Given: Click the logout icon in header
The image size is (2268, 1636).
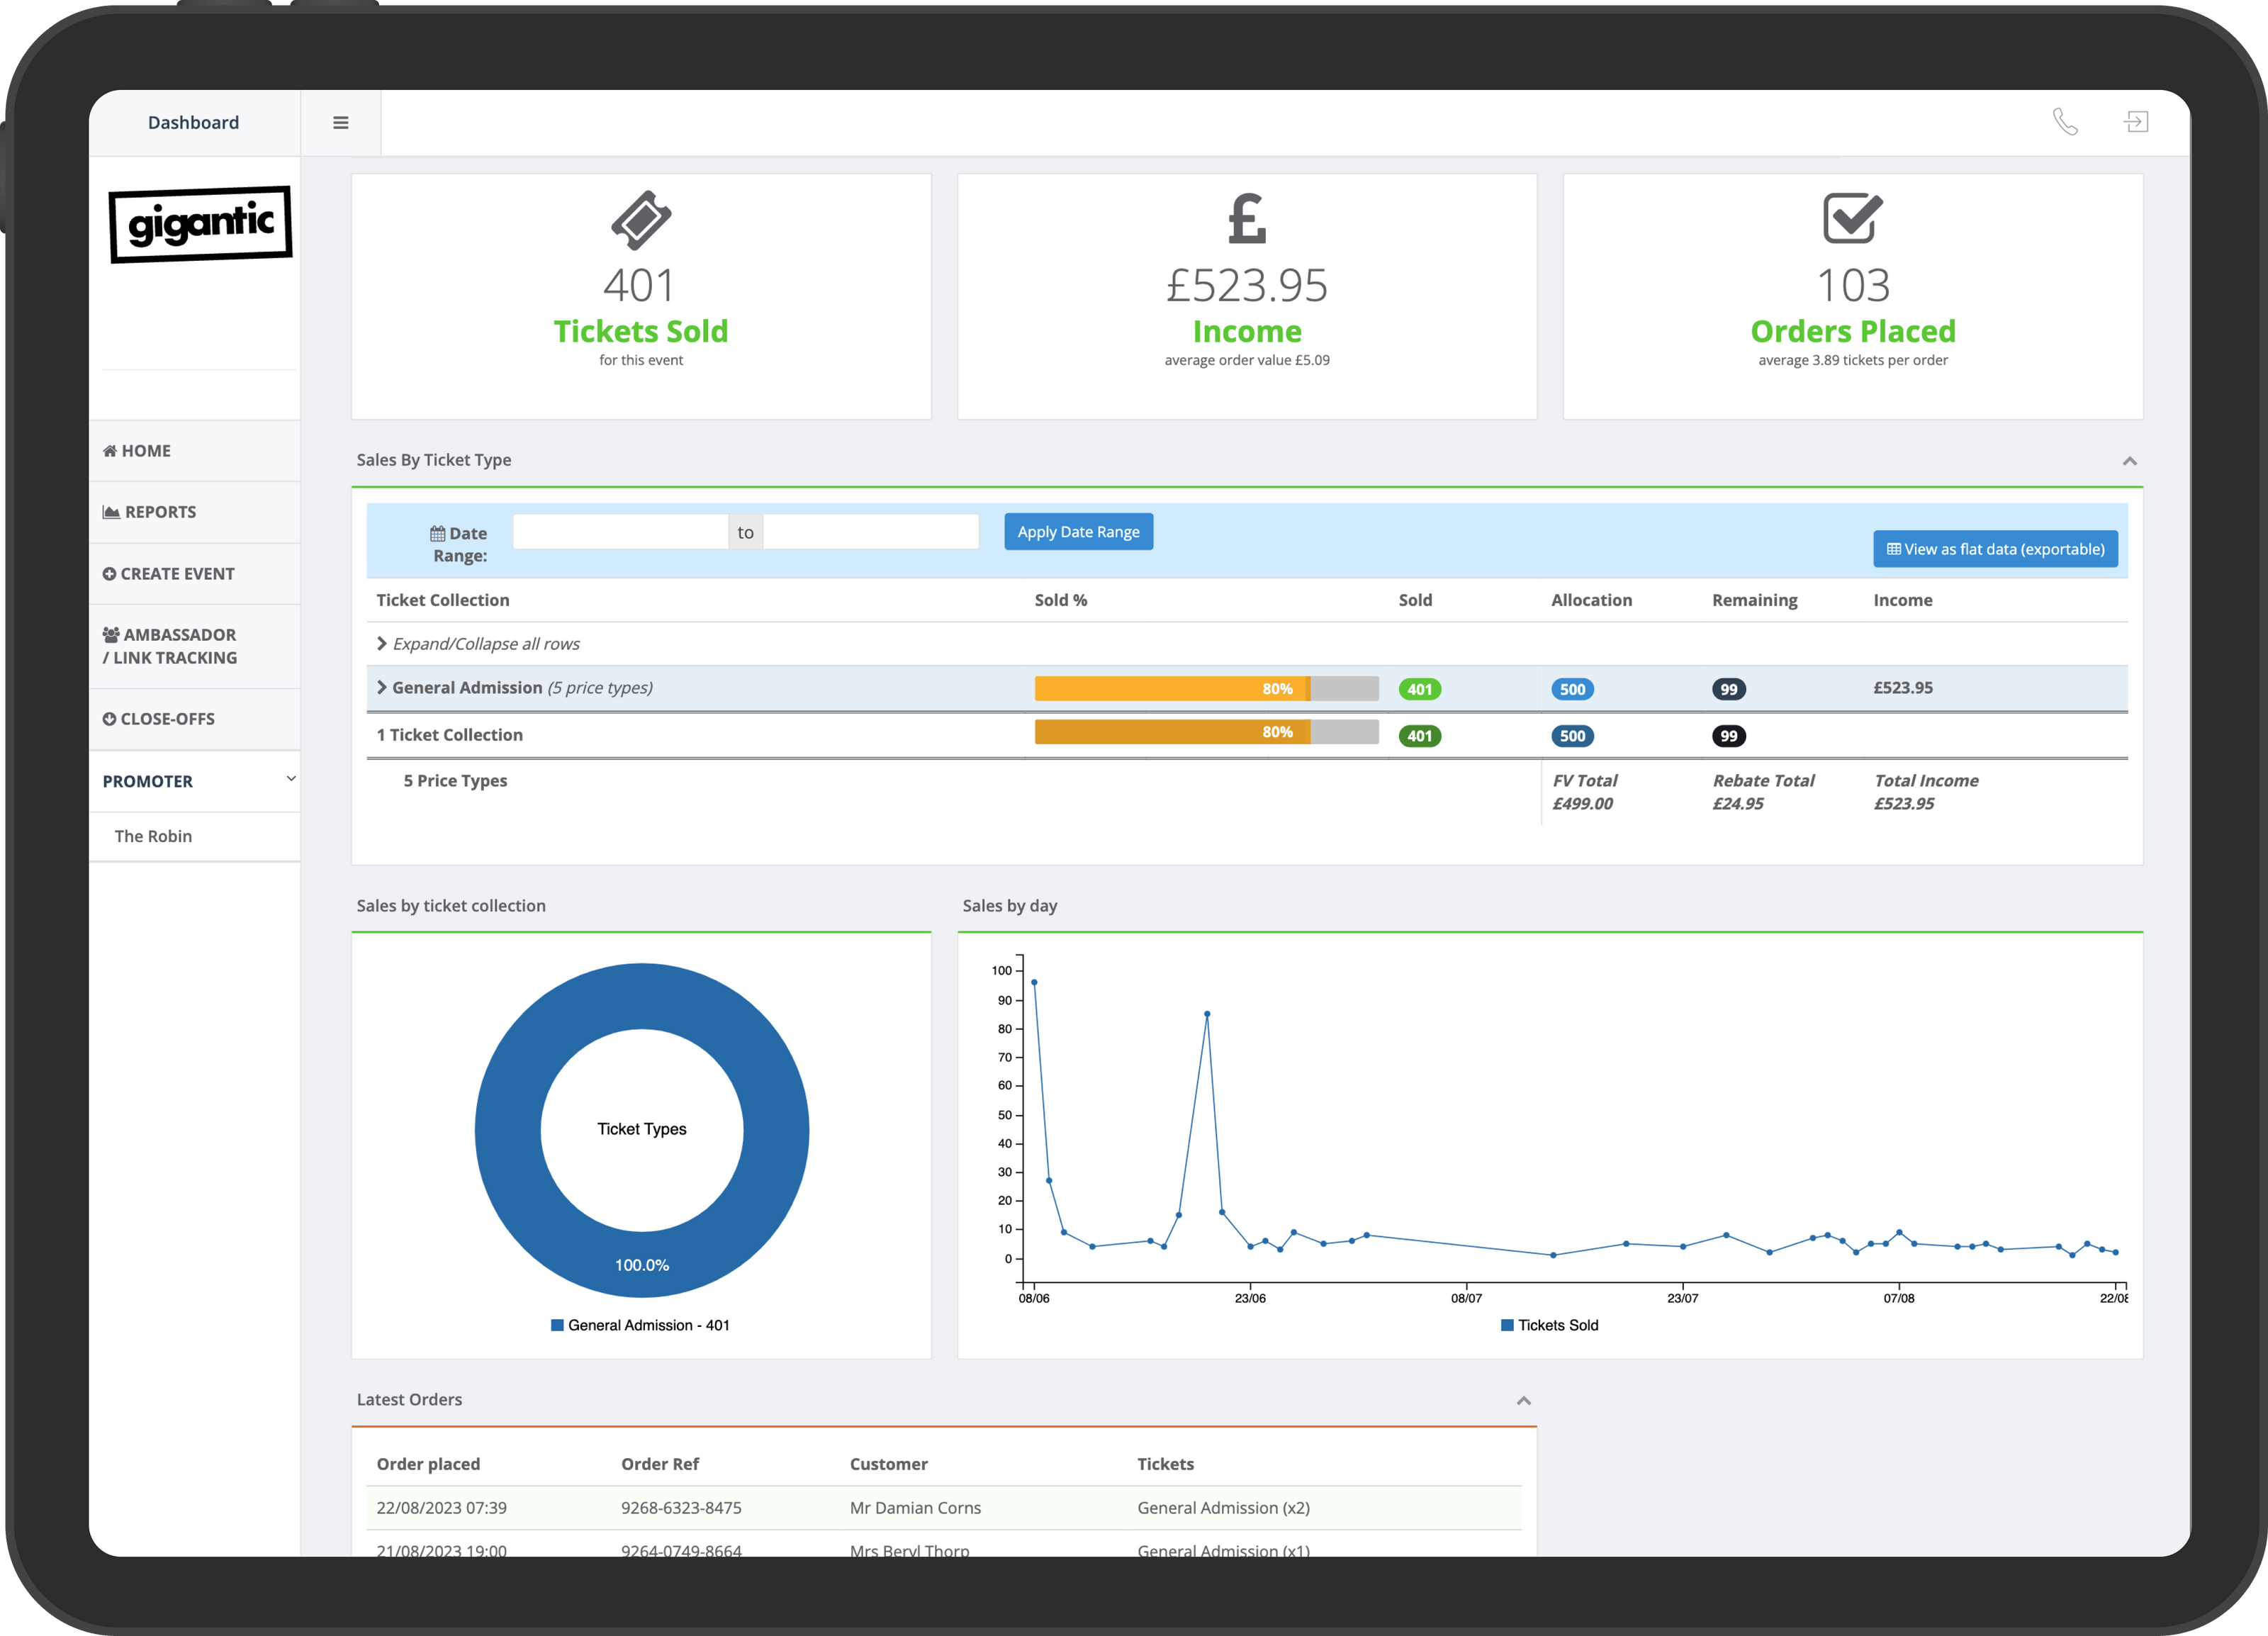Looking at the screenshot, I should pos(2135,122).
